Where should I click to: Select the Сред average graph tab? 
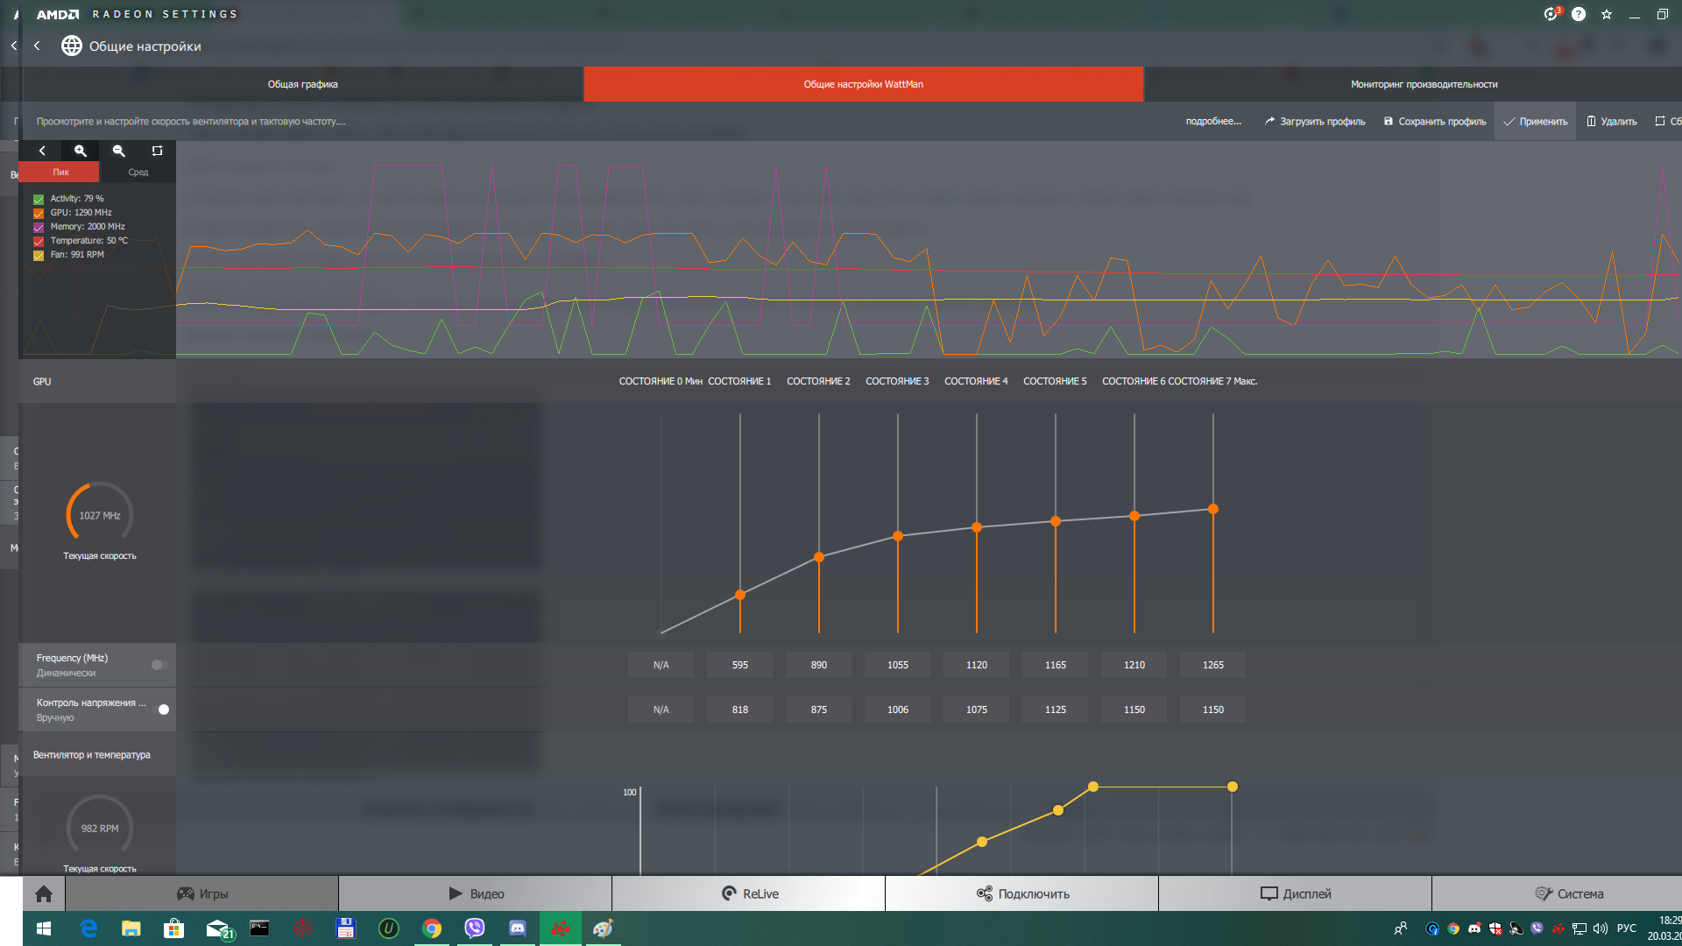point(138,173)
